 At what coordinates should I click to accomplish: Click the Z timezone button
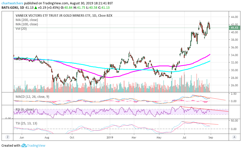(x=7, y=137)
